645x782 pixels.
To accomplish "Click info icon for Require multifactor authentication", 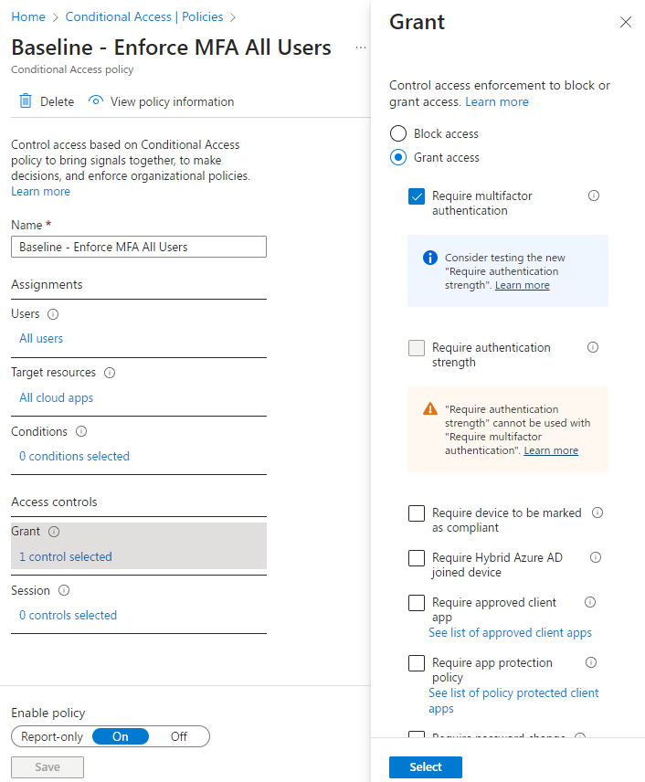I will pyautogui.click(x=594, y=195).
